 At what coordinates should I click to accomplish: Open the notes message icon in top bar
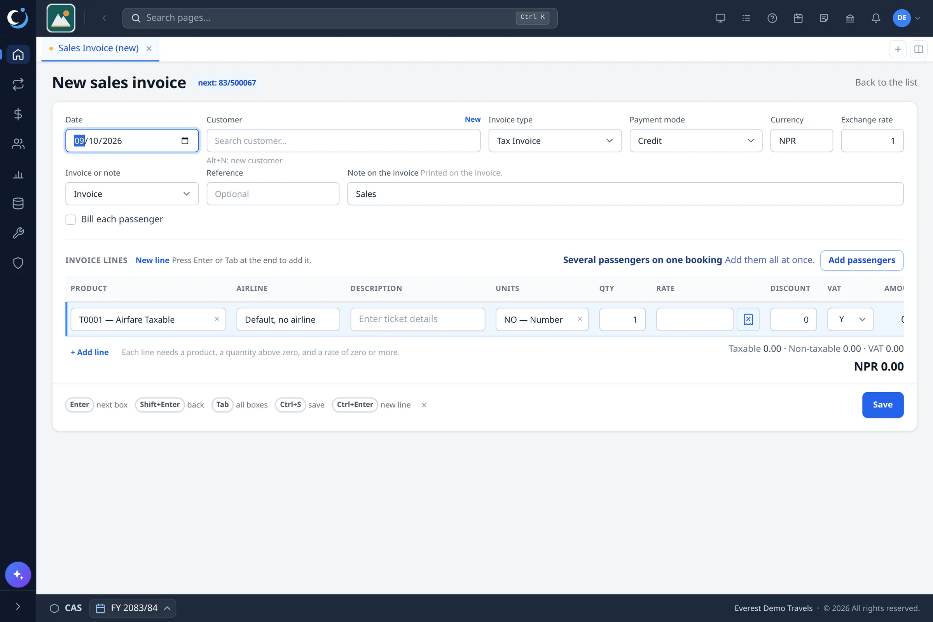point(824,18)
